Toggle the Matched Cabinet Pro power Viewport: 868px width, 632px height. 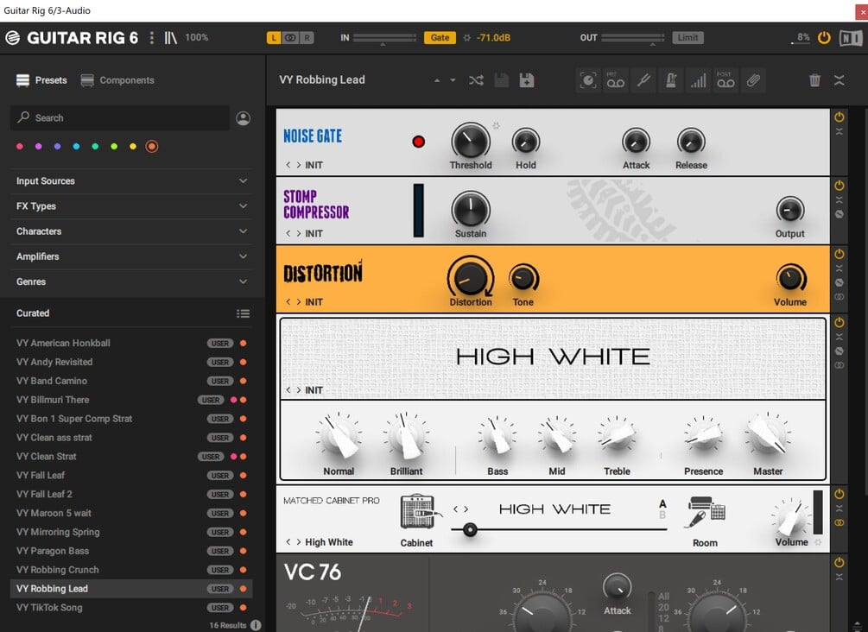click(839, 494)
